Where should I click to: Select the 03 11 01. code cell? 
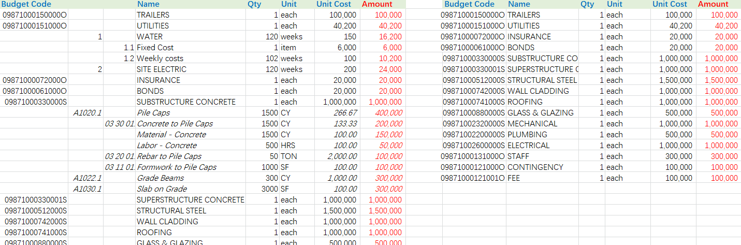tap(120, 167)
